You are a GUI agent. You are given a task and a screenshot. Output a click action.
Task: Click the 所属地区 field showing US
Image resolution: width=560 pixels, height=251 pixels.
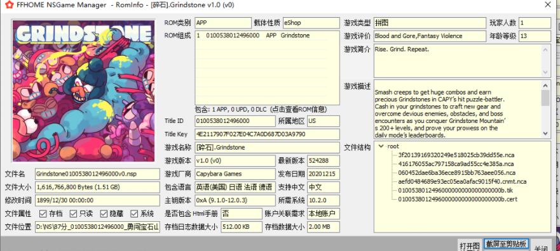click(323, 121)
